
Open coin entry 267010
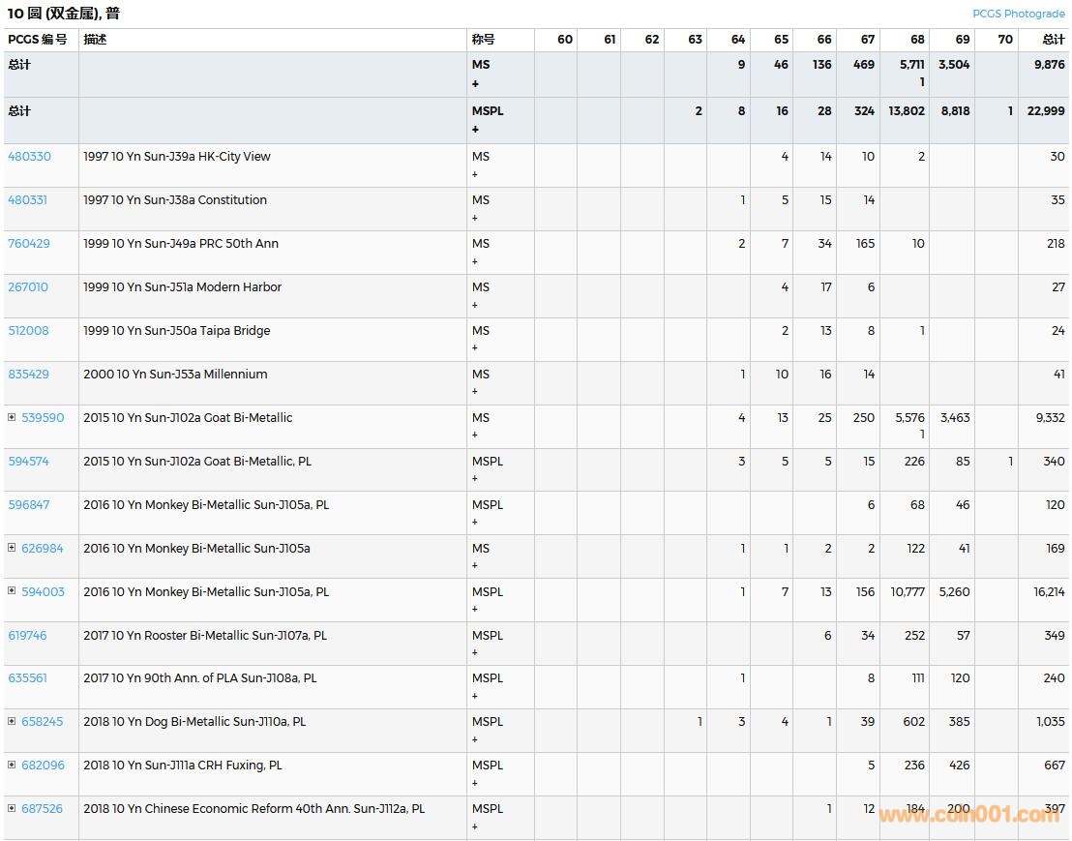pos(28,287)
